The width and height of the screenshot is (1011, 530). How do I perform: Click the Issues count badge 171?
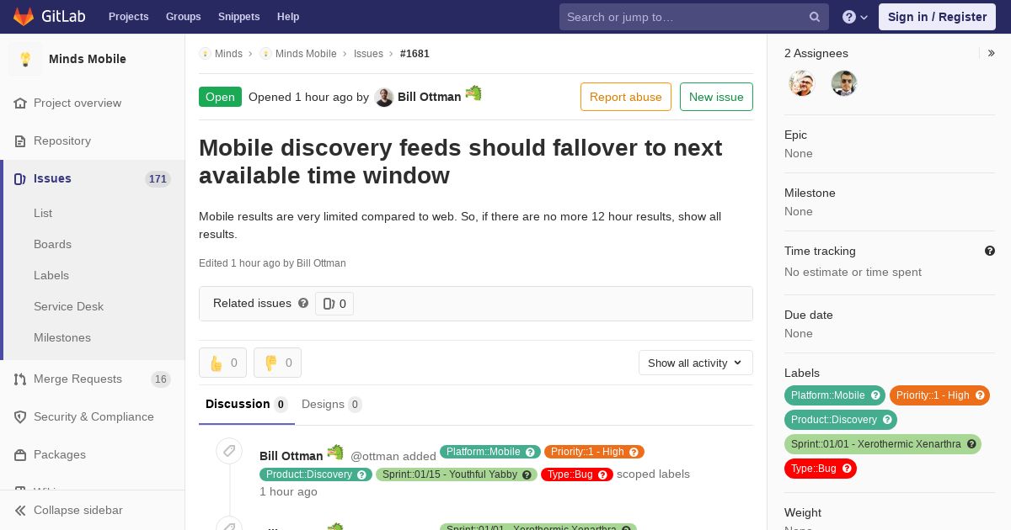pos(158,178)
